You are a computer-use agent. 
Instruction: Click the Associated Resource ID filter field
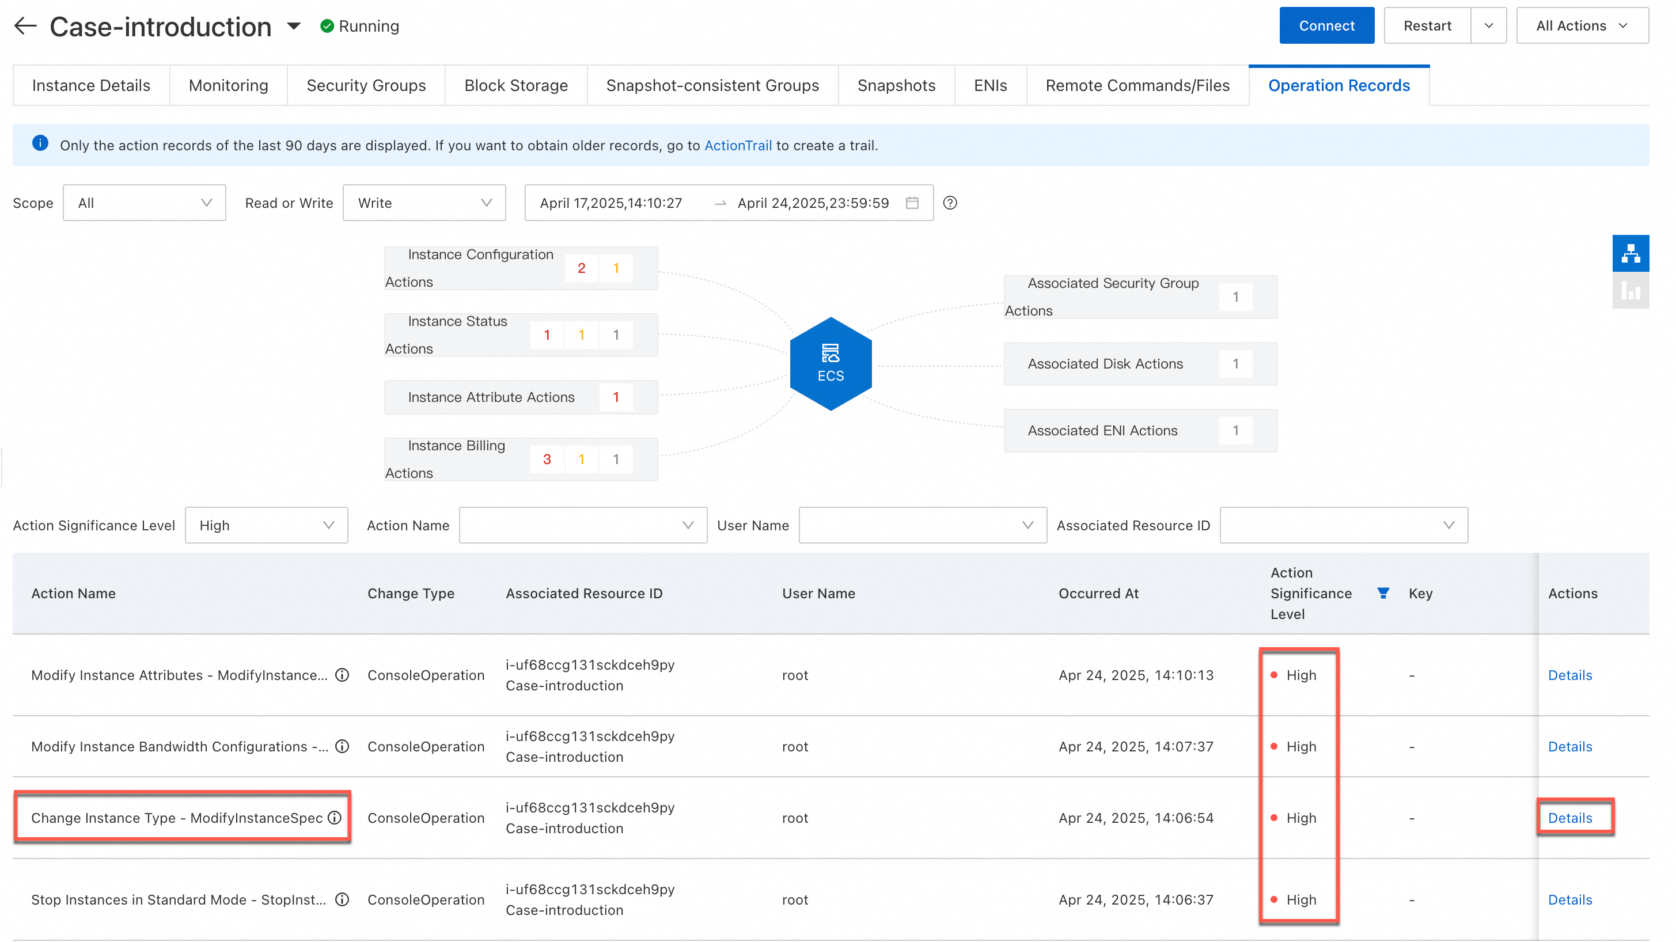coord(1343,525)
